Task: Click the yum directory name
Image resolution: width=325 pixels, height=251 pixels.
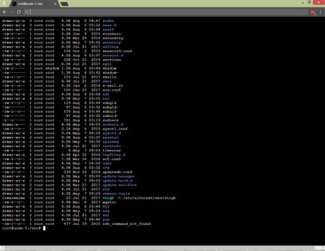Action: [106, 219]
